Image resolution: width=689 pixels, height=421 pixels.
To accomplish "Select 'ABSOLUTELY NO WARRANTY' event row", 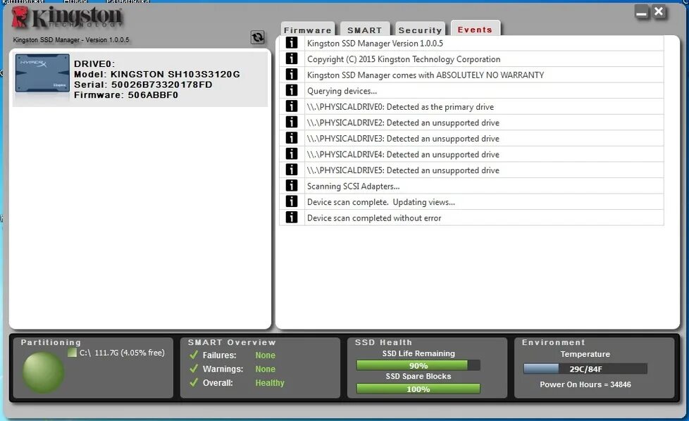I will pyautogui.click(x=471, y=75).
